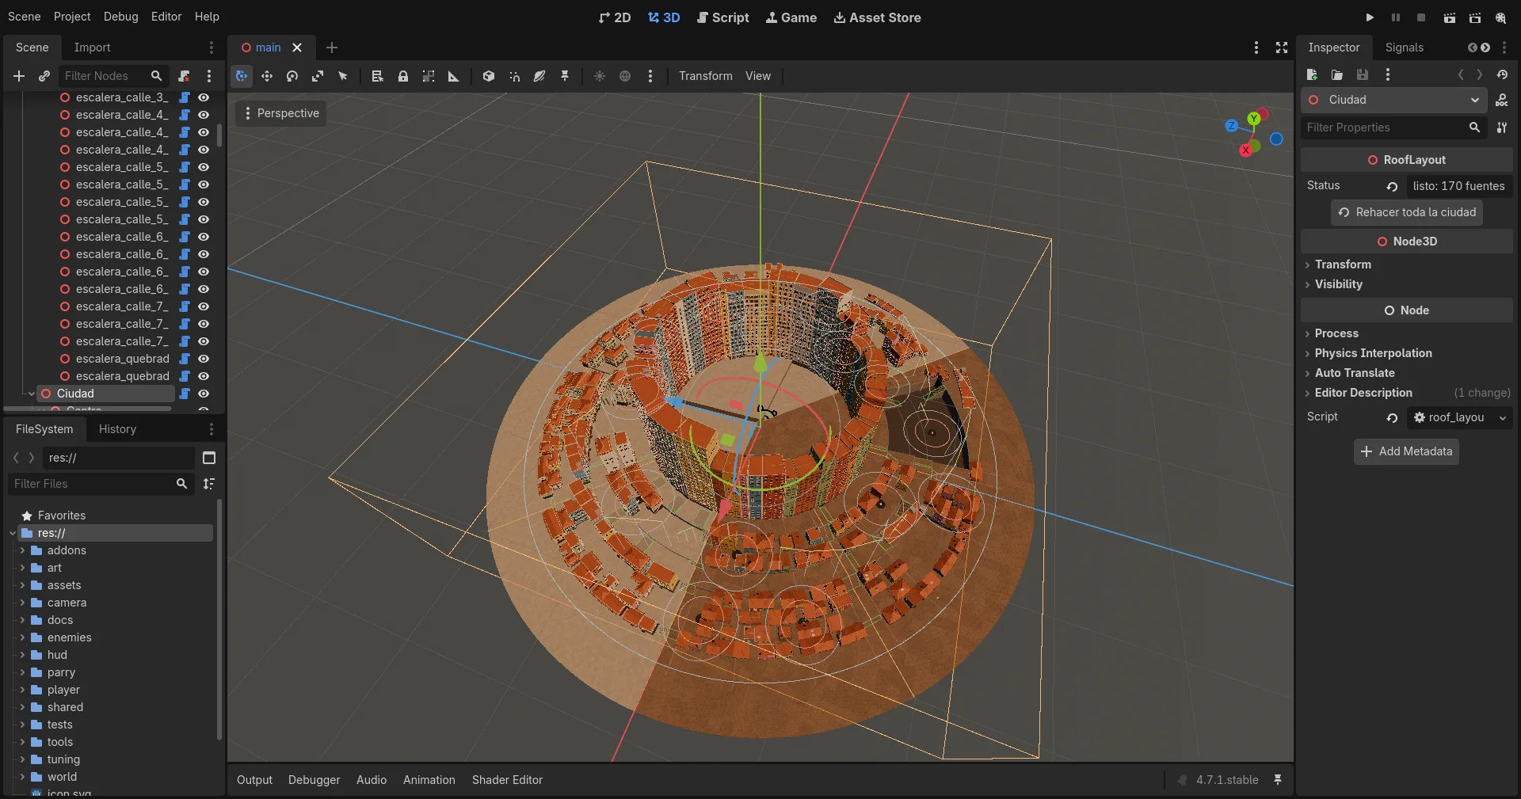
Task: Click the Use Local Space cube icon
Action: 489,76
